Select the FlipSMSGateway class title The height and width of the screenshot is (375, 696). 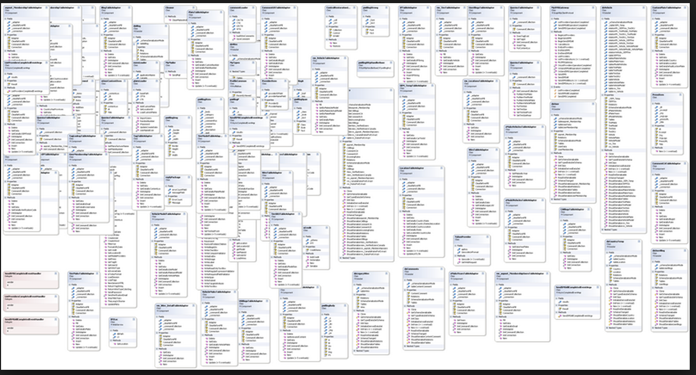pyautogui.click(x=560, y=8)
